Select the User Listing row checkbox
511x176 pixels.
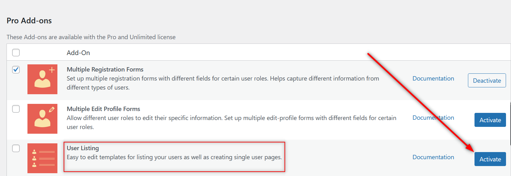click(16, 148)
